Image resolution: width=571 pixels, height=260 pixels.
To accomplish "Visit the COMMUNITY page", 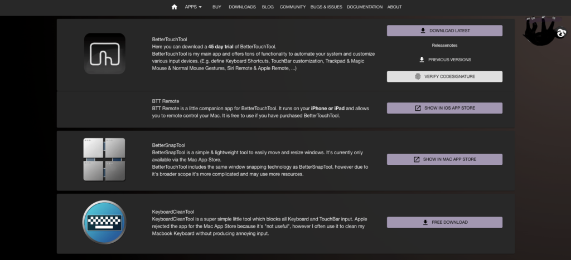I will [x=293, y=7].
